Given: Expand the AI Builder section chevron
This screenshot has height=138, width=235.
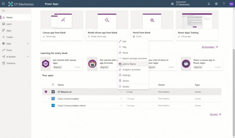Looking at the screenshot, I should (28, 56).
